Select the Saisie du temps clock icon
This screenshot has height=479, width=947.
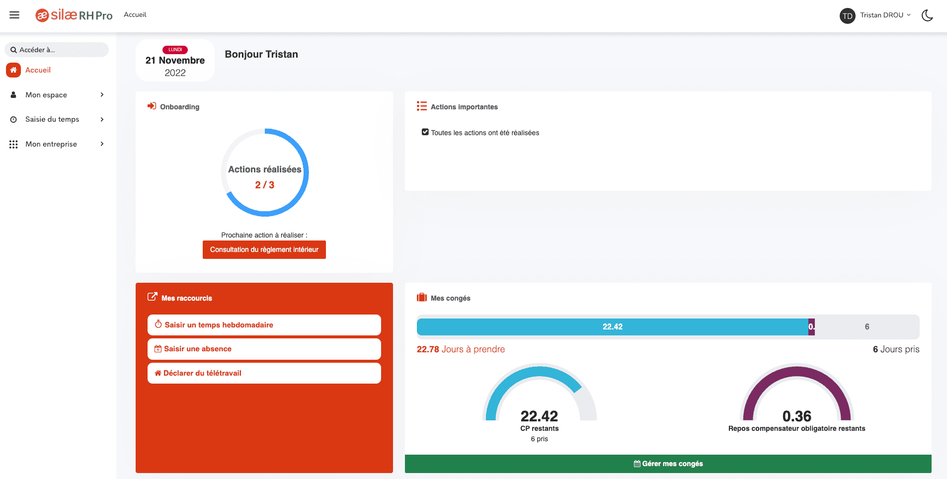13,119
